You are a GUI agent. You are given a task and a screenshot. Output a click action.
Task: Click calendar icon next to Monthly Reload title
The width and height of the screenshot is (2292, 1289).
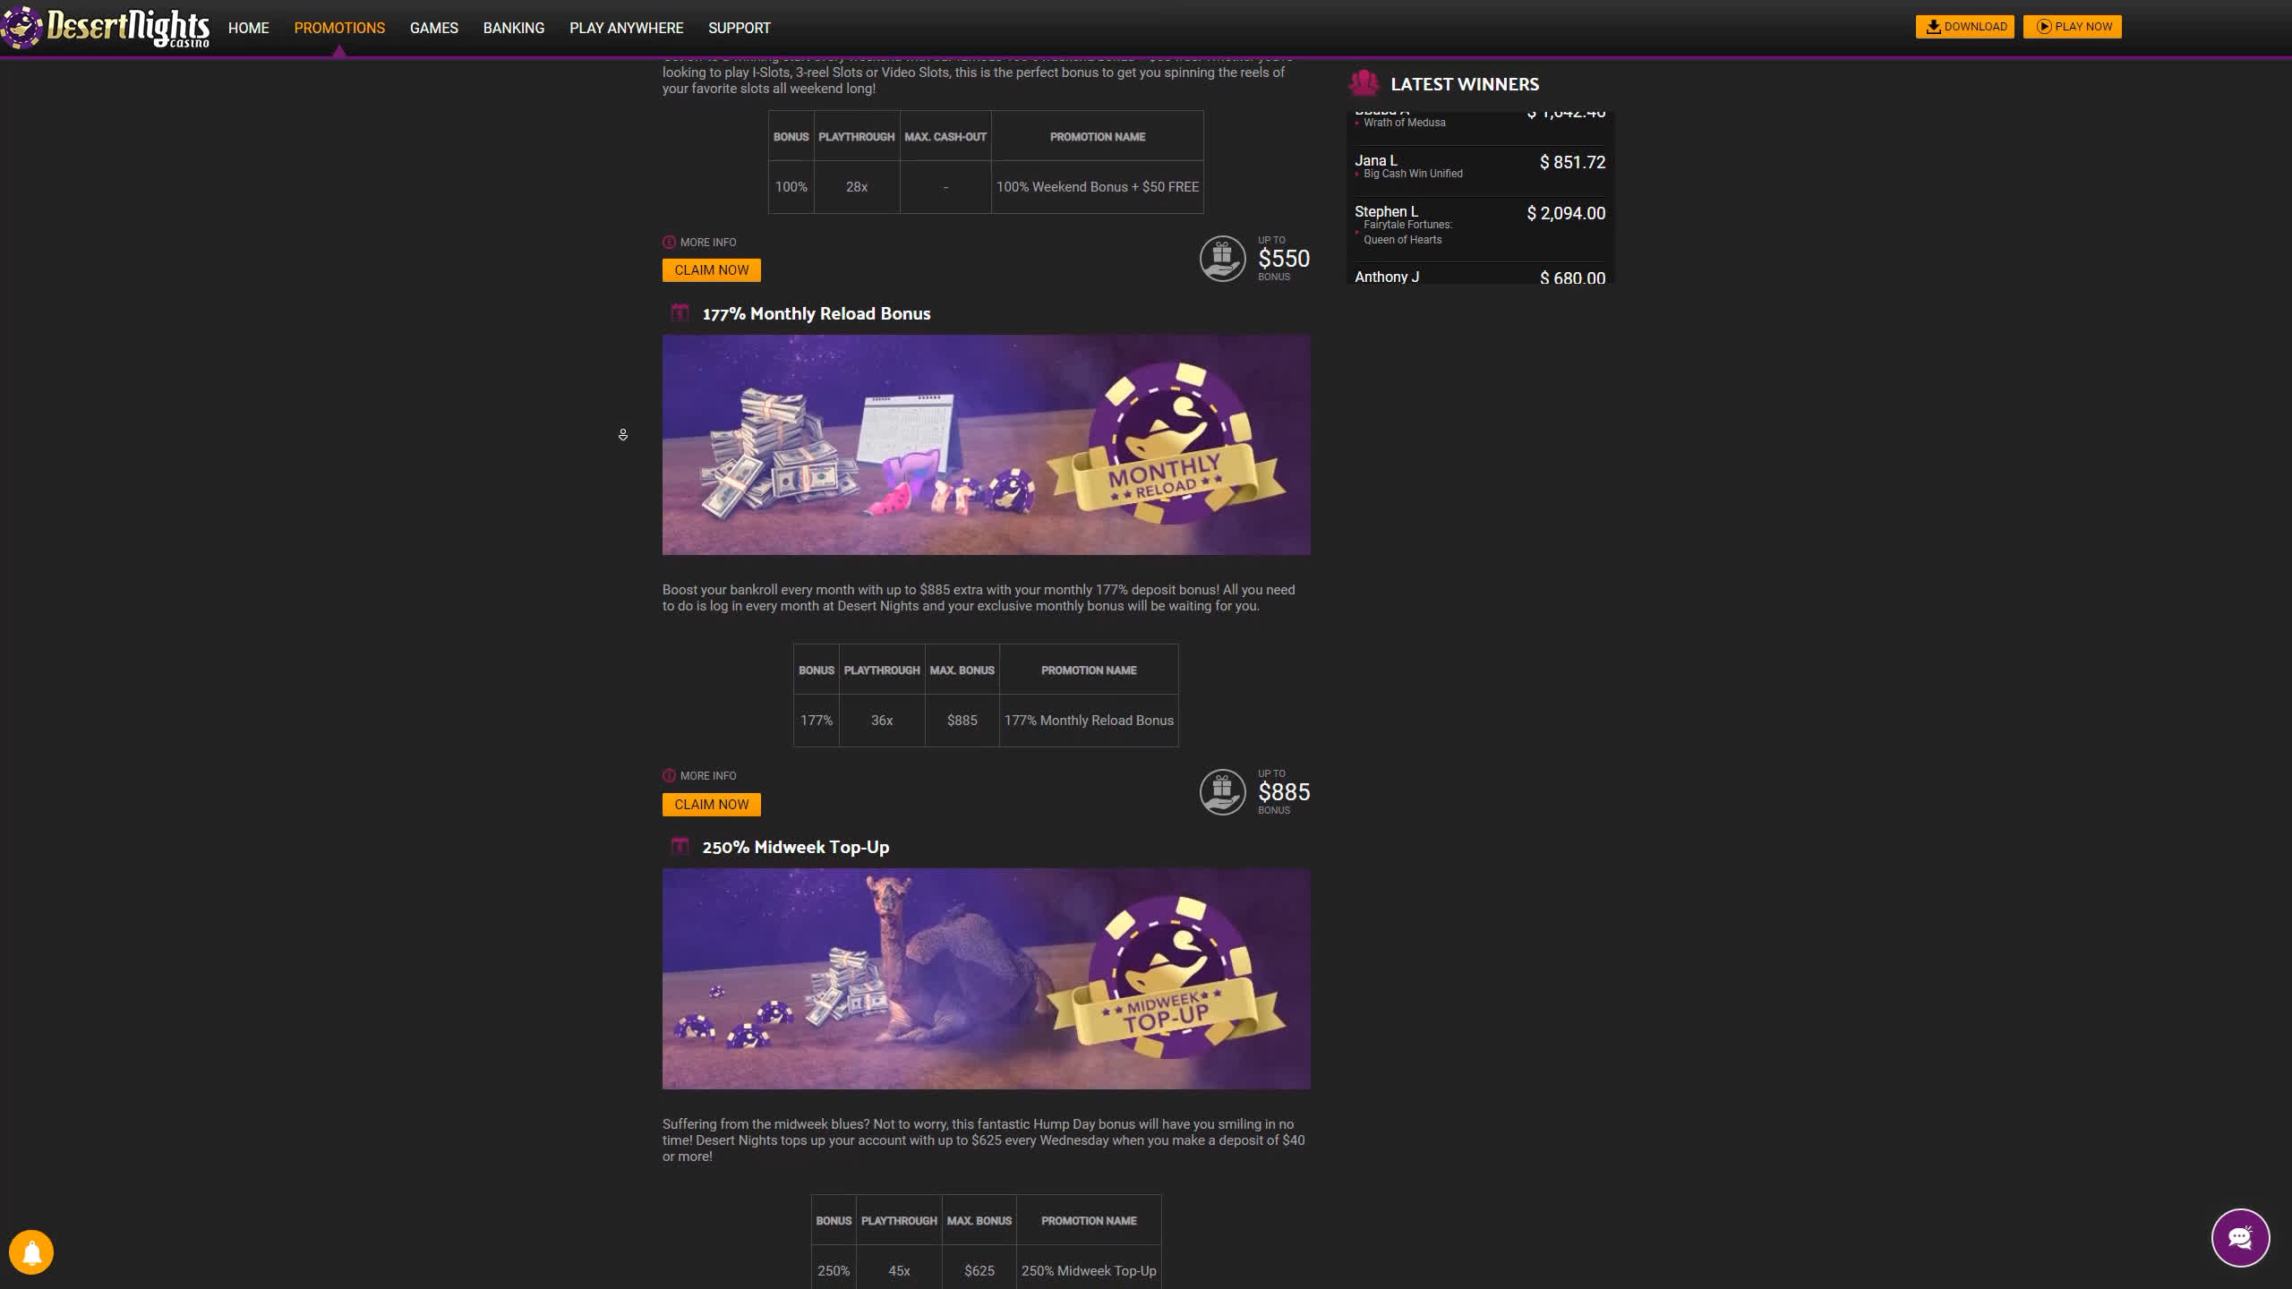680,313
